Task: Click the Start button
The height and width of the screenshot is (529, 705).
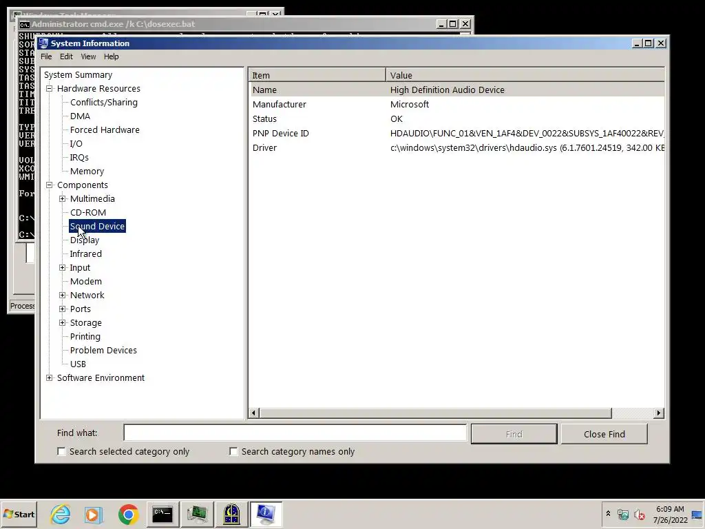Action: (19, 514)
